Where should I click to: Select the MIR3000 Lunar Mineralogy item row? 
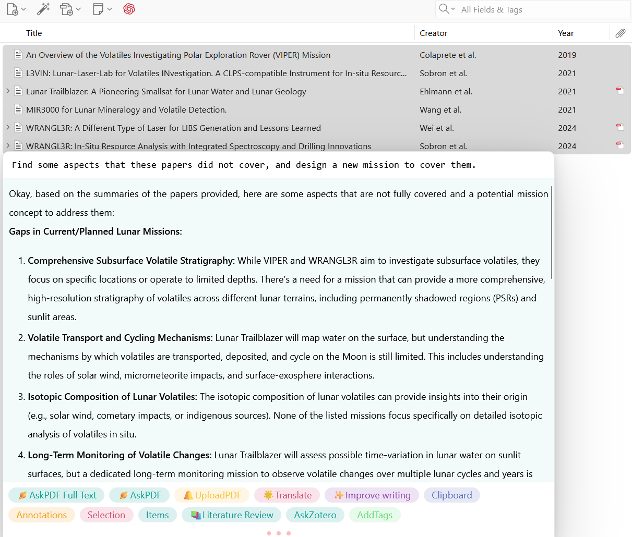209,109
